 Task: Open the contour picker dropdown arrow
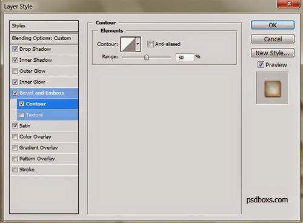tap(138, 44)
